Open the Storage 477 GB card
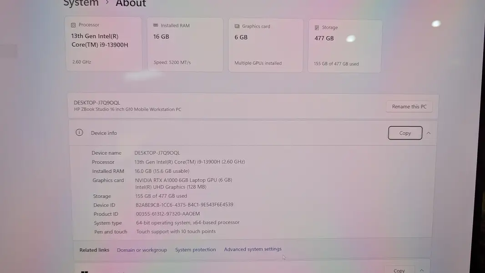This screenshot has height=273, width=485. (x=344, y=46)
